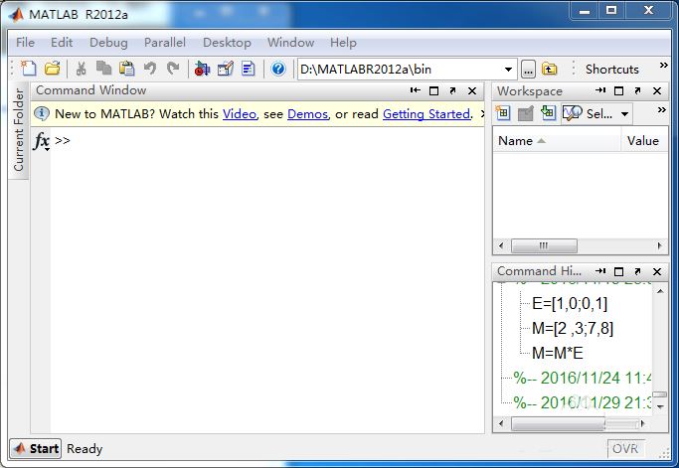The height and width of the screenshot is (468, 679).
Task: Open the Demos link
Action: pos(307,114)
